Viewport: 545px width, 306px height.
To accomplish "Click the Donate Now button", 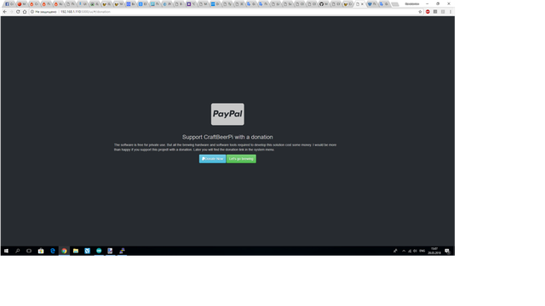I will coord(212,159).
